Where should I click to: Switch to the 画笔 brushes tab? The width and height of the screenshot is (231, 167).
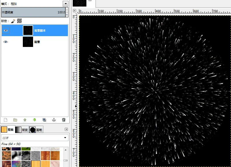(x=36, y=130)
